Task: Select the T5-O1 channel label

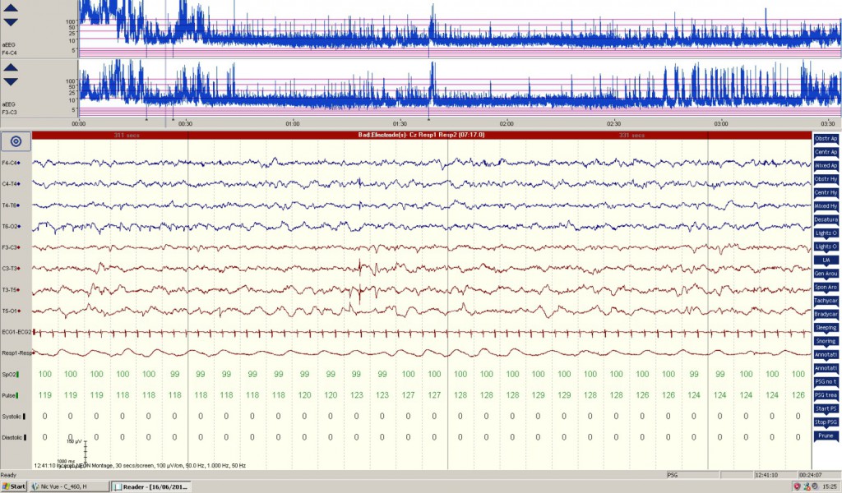Action: click(12, 311)
